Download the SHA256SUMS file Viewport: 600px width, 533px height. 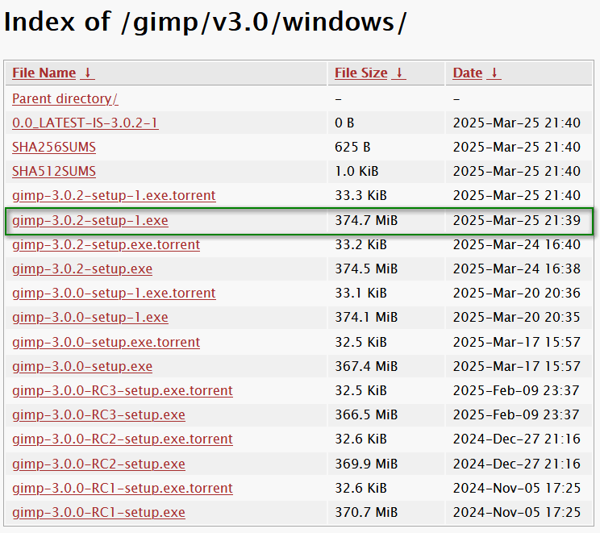click(x=54, y=148)
